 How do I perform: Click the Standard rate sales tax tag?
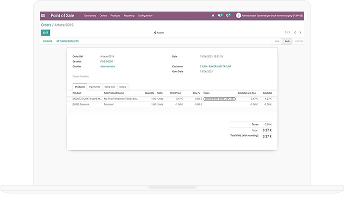(x=219, y=98)
